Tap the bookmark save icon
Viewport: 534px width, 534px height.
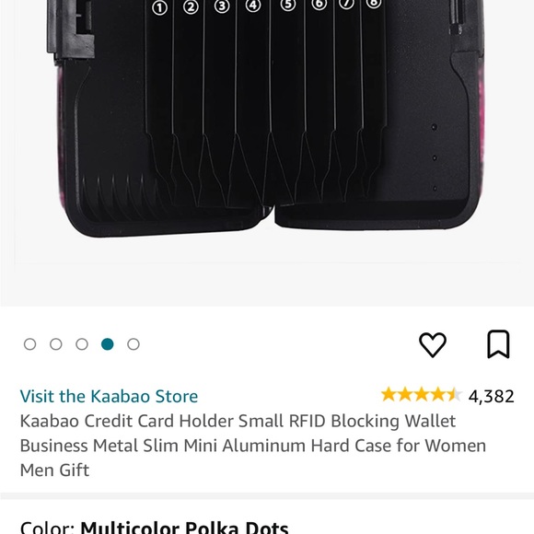498,344
